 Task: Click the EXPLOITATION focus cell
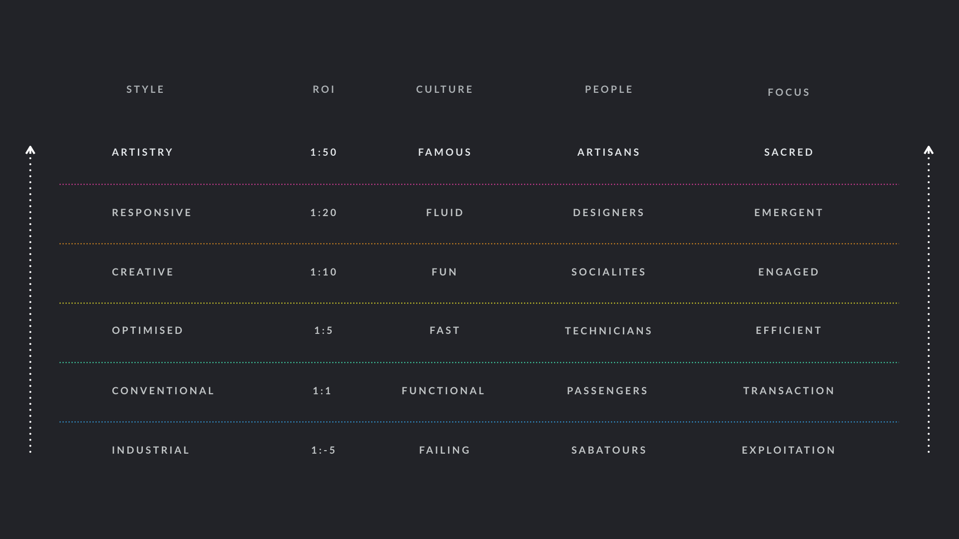[789, 450]
